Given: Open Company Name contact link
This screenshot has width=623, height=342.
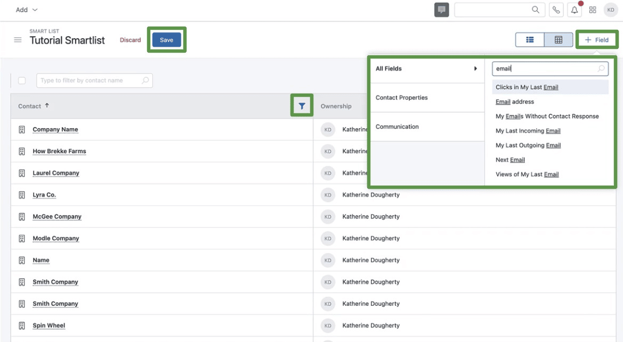Looking at the screenshot, I should tap(55, 129).
